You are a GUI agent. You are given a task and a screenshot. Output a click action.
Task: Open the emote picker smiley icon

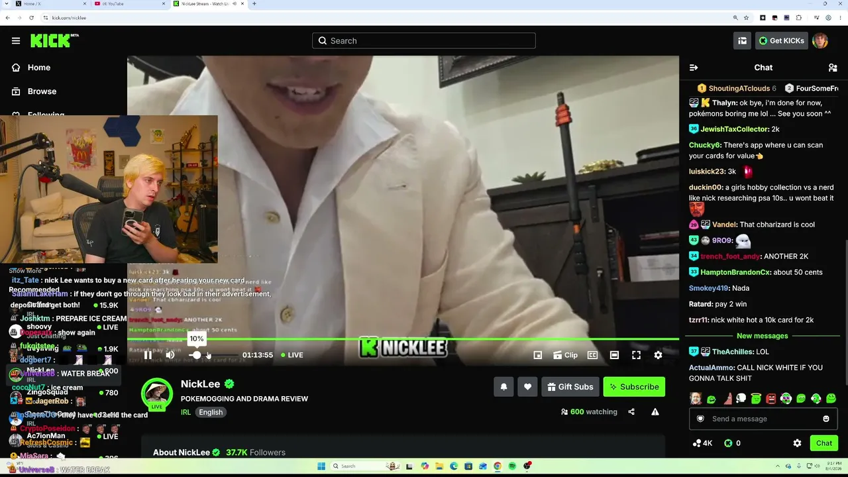coord(826,419)
